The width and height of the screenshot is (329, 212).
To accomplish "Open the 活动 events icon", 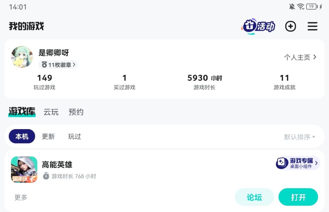I will [258, 26].
